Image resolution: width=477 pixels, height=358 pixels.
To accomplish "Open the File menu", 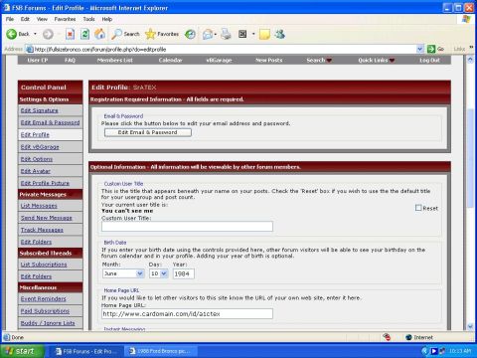I will pos(10,19).
